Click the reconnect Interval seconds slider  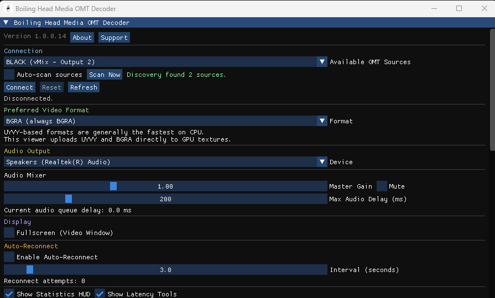point(165,270)
